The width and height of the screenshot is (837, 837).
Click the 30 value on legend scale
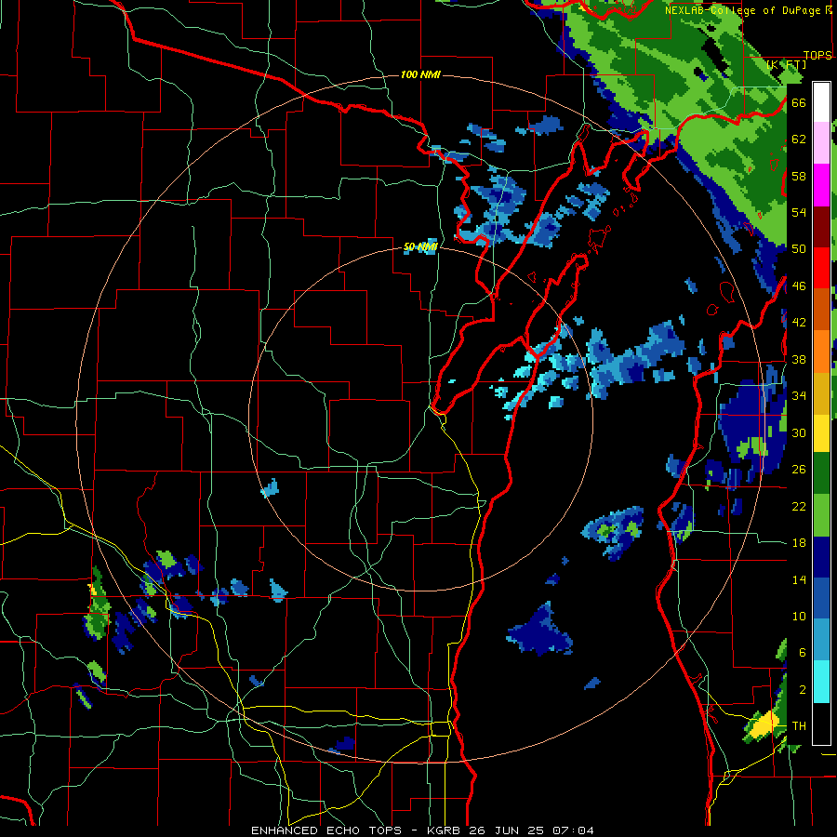tap(799, 432)
